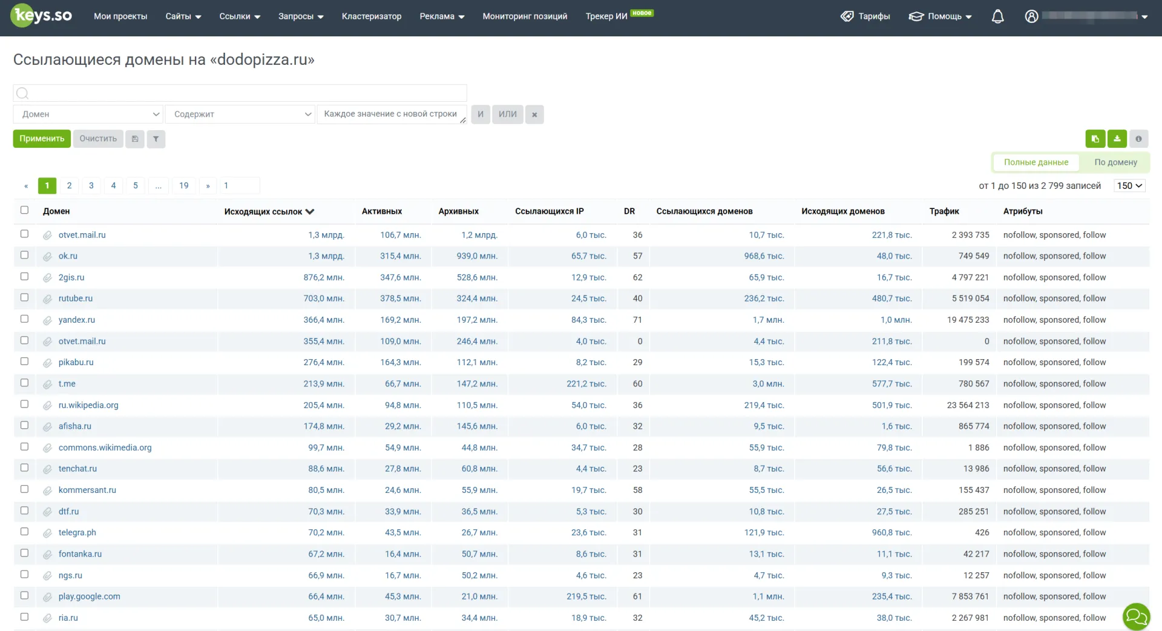Viewport: 1162px width, 631px height.
Task: Click the link icon beside dtf.ru
Action: point(47,512)
